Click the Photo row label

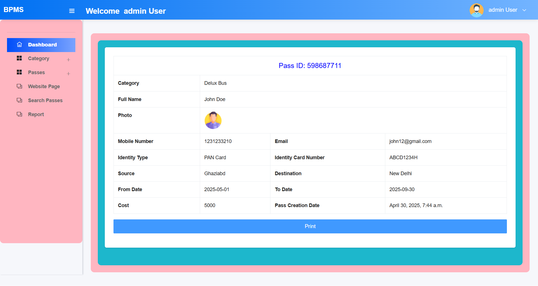click(x=125, y=115)
